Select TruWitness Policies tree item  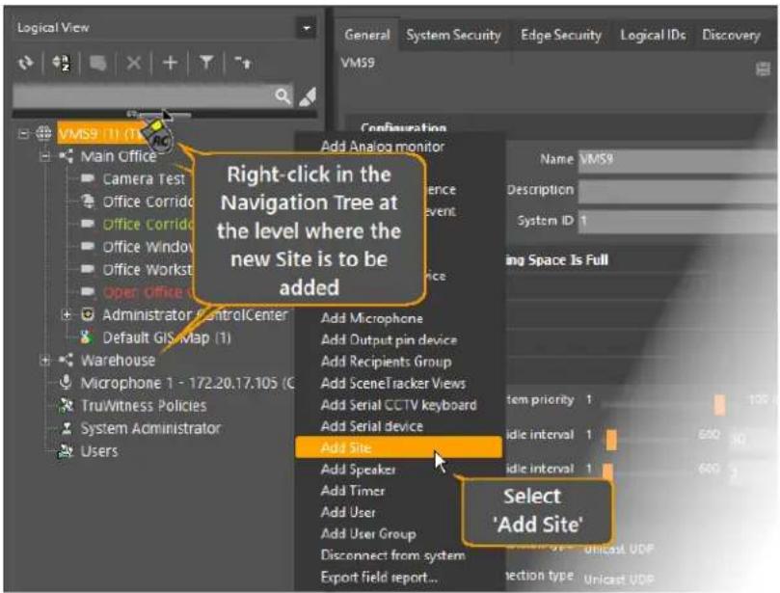[144, 405]
